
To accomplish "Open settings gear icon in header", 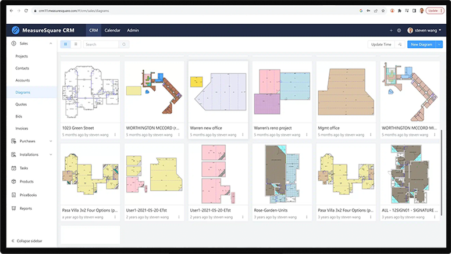I will (x=399, y=30).
